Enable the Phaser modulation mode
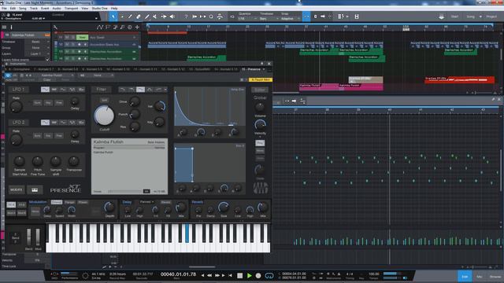This screenshot has height=283, width=504. pyautogui.click(x=83, y=202)
